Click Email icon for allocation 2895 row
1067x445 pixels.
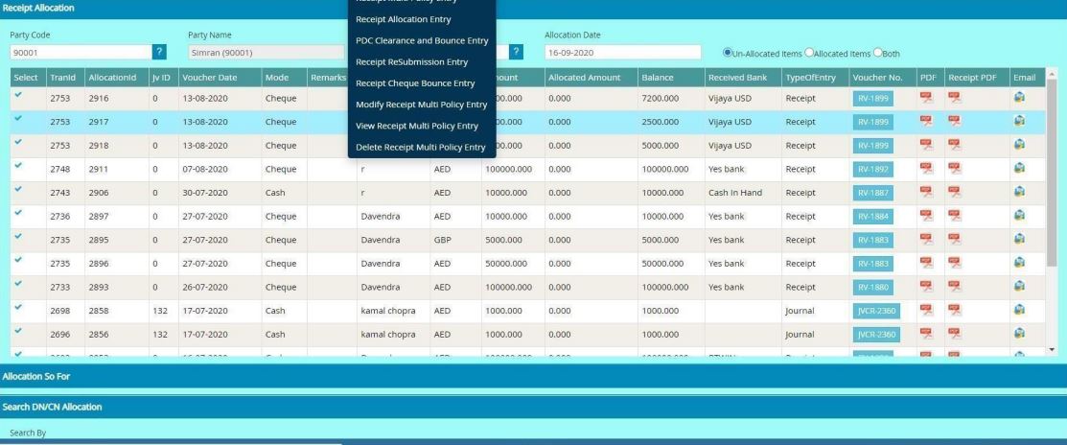1019,239
